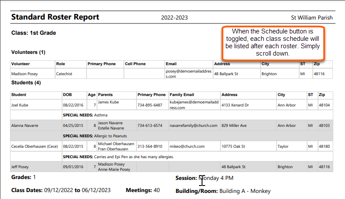Click phone number 734-613-6574
This screenshot has height=199, width=345.
point(149,126)
